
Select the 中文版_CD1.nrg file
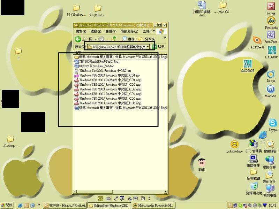coord(107,80)
